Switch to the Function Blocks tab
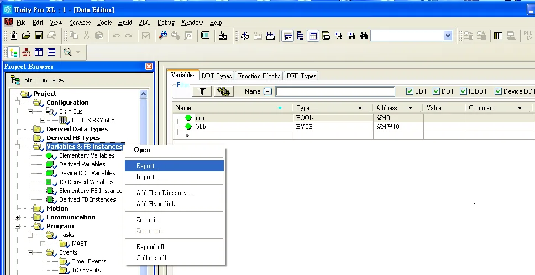 point(259,76)
